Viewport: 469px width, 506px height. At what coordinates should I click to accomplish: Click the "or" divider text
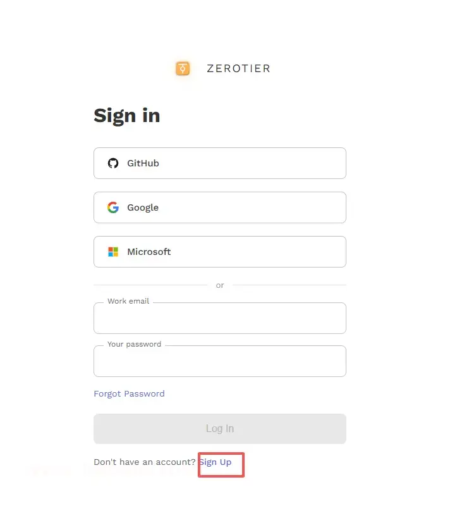(x=220, y=285)
